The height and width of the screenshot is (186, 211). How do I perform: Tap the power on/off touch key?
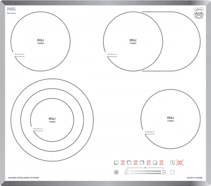click(x=172, y=172)
